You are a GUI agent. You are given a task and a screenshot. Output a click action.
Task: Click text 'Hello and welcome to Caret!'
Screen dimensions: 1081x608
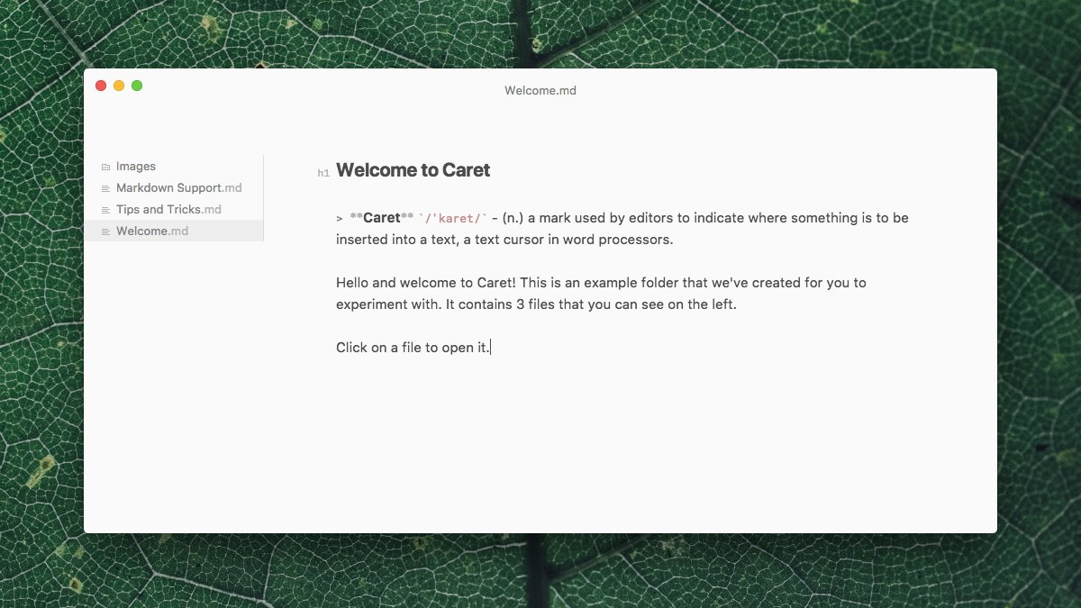pyautogui.click(x=426, y=283)
